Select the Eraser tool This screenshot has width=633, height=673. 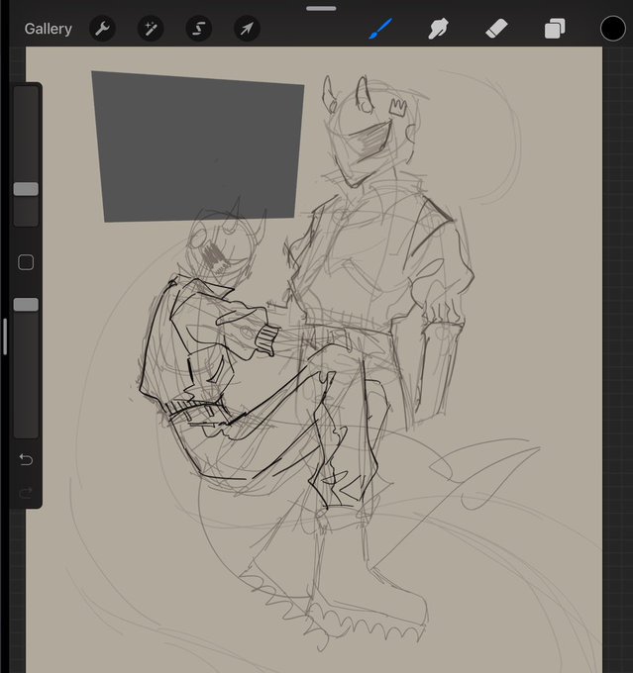496,29
